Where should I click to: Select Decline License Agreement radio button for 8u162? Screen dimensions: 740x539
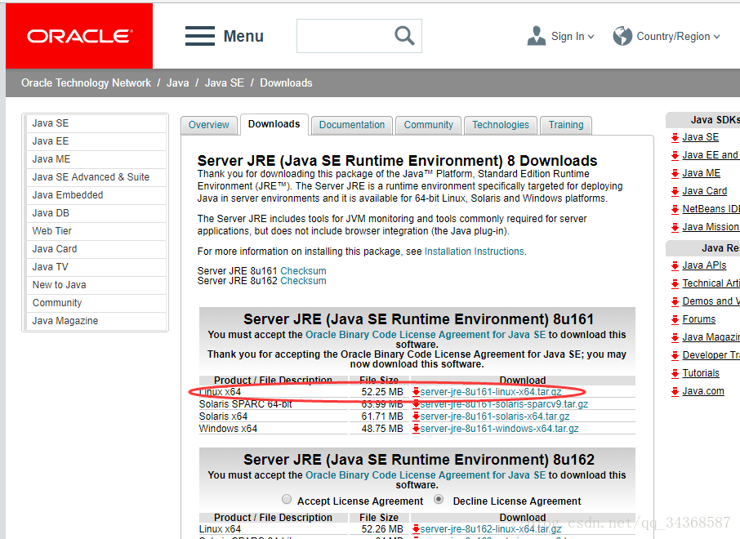pos(439,499)
